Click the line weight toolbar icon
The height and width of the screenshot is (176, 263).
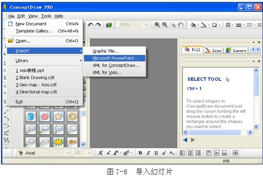(x=239, y=25)
